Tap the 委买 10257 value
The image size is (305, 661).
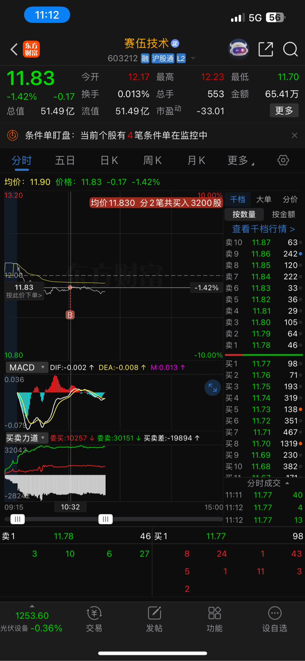click(72, 438)
